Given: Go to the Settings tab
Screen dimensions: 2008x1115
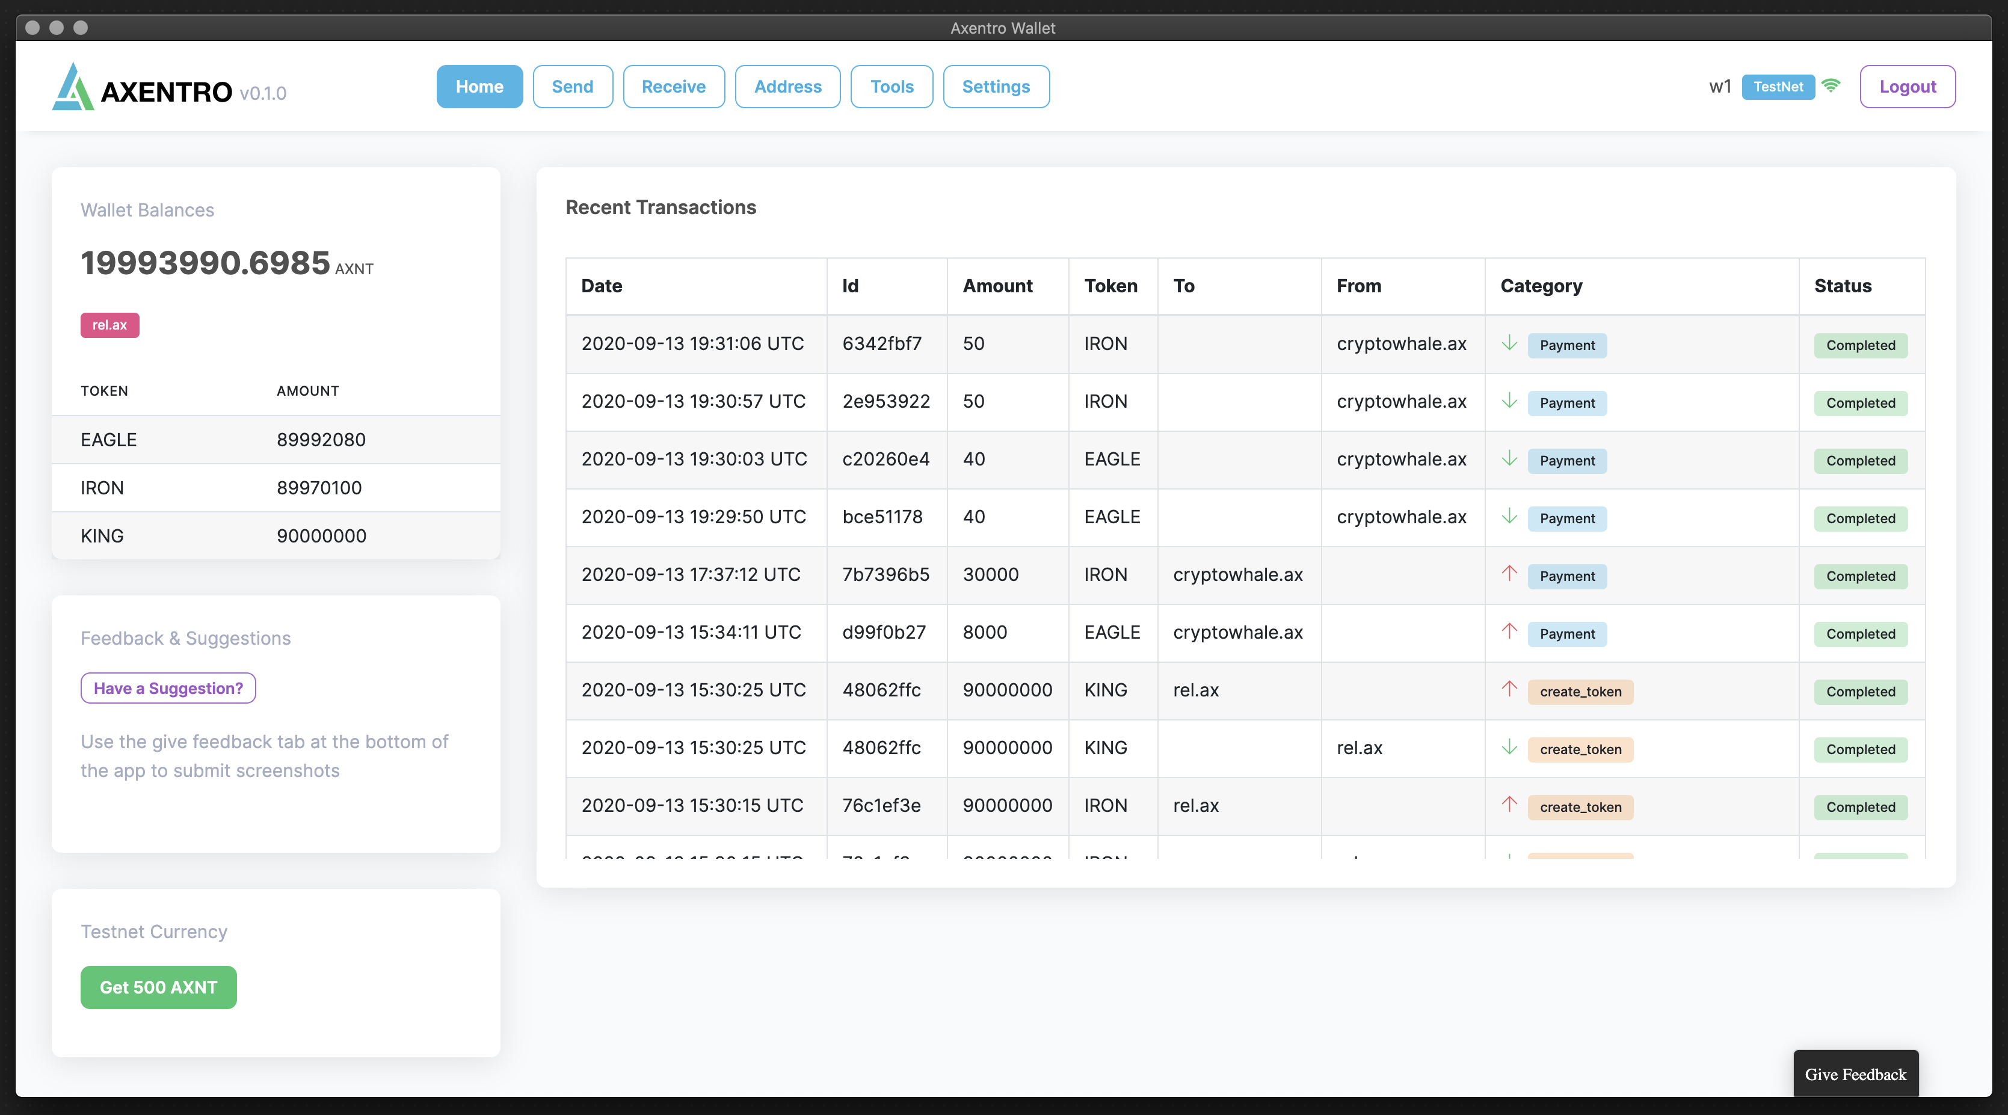Looking at the screenshot, I should [996, 87].
